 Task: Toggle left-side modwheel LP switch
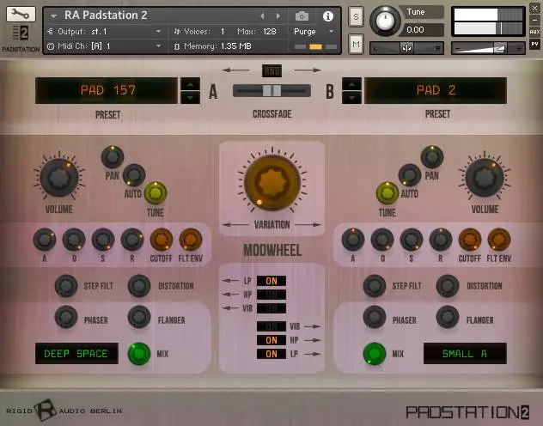click(x=271, y=281)
